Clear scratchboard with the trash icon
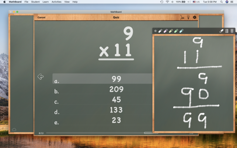The height and width of the screenshot is (148, 237). 232,31
